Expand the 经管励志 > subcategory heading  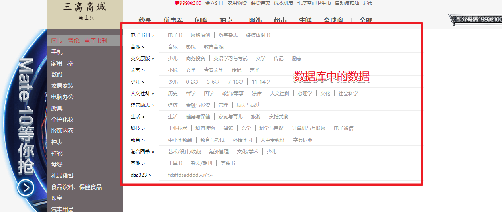click(142, 105)
